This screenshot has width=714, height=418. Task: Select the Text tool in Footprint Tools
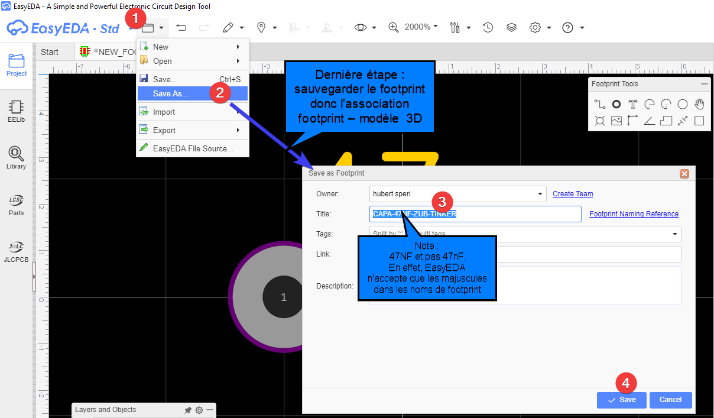(x=633, y=105)
